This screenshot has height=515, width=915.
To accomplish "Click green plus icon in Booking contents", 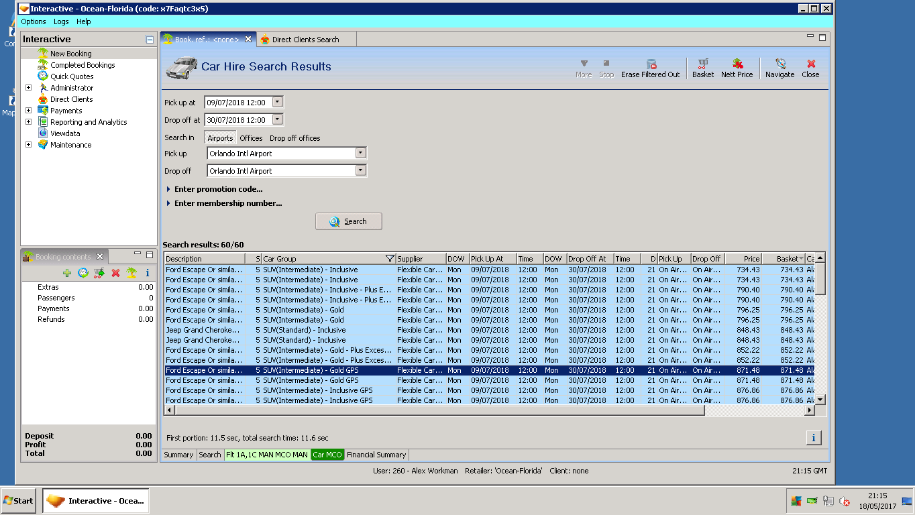I will (66, 273).
